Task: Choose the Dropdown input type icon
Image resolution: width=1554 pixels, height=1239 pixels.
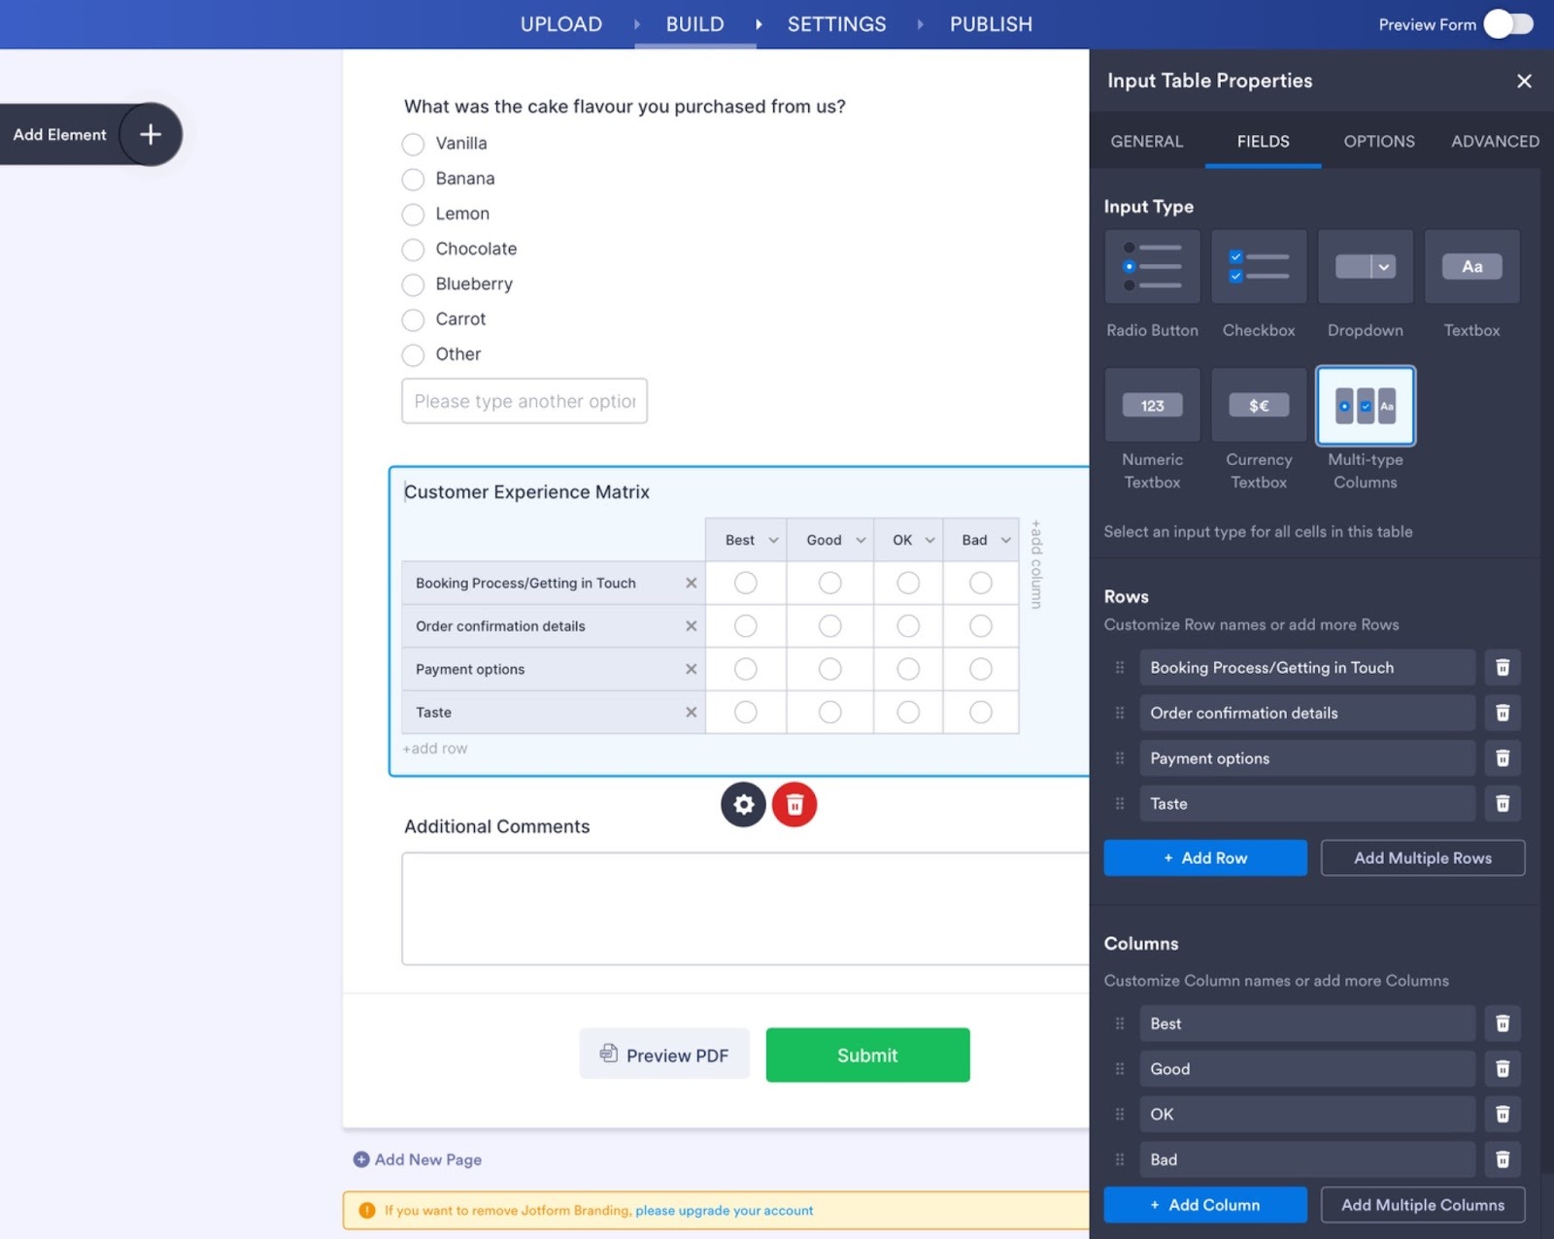Action: (1366, 267)
